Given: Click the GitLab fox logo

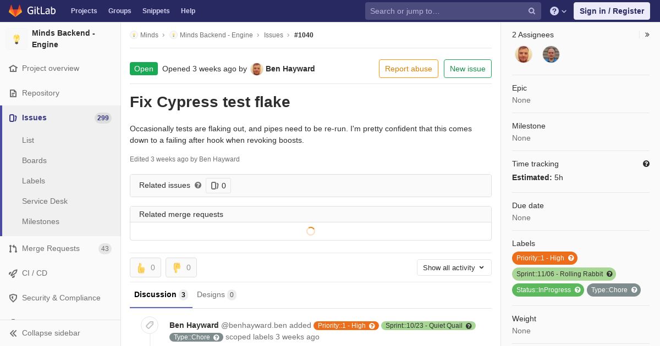Looking at the screenshot, I should point(15,11).
